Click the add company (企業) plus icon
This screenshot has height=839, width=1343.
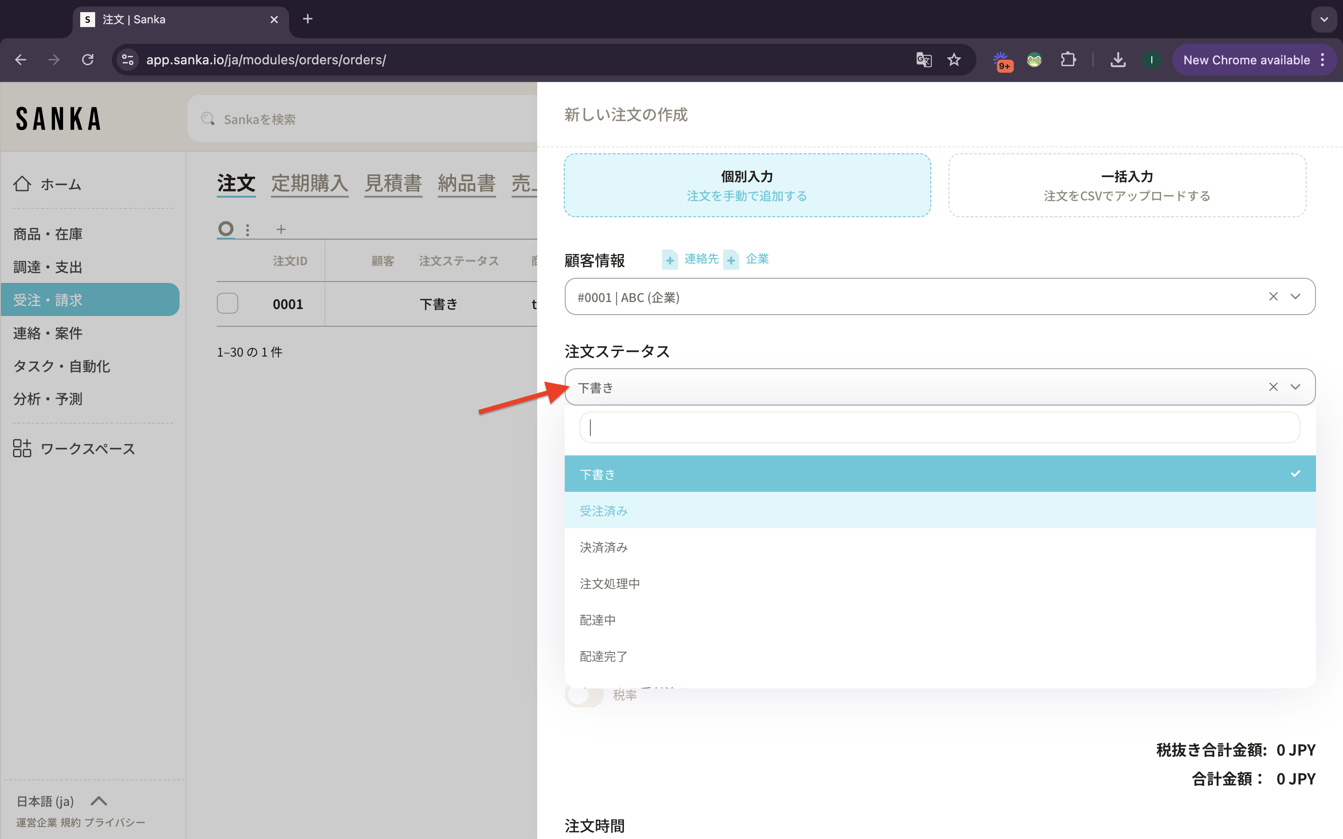(732, 260)
